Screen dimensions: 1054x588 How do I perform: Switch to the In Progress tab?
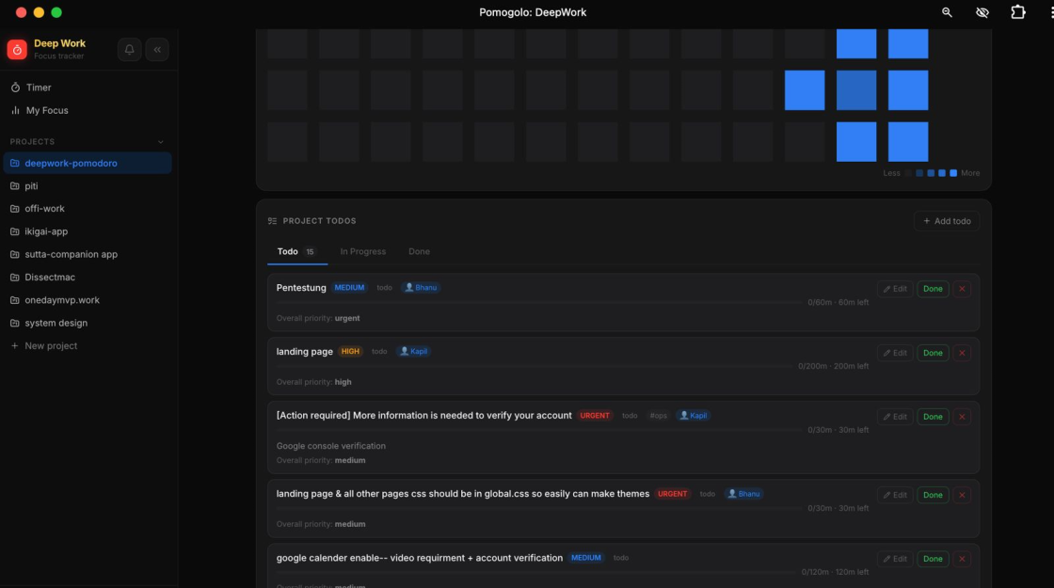tap(363, 251)
